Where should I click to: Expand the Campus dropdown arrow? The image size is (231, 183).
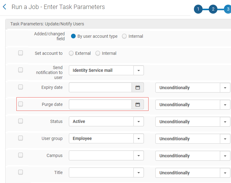pos(138,155)
